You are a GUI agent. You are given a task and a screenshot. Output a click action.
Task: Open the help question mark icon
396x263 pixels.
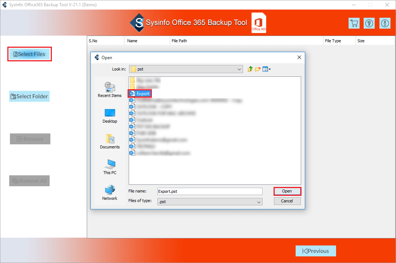[x=369, y=23]
